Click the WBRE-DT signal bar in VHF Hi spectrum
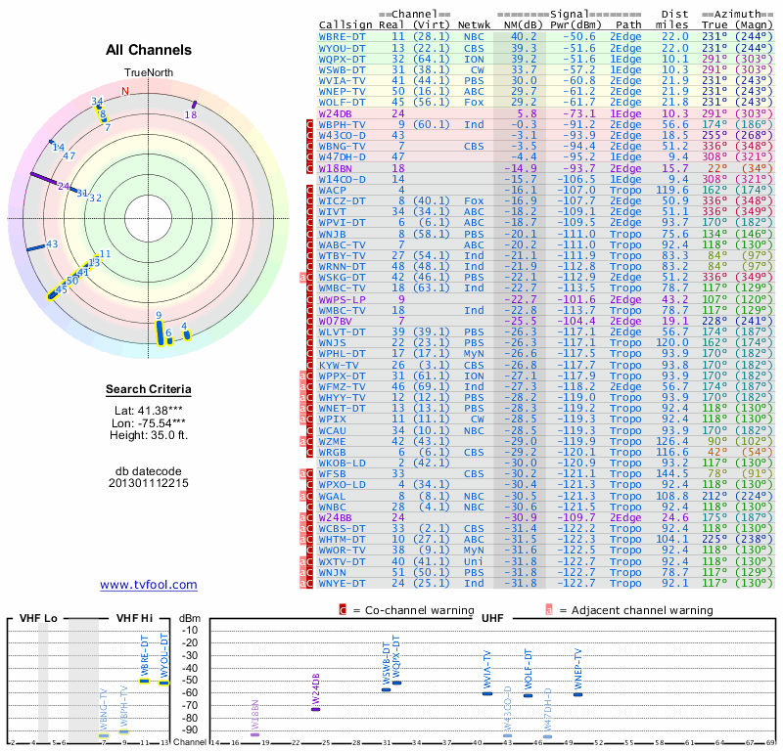The height and width of the screenshot is (751, 783). 144,681
